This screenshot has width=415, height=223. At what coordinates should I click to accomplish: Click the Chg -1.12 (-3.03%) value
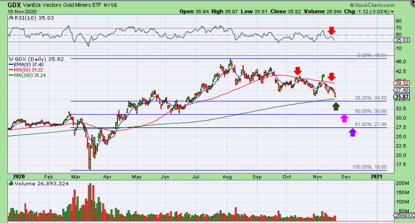[x=367, y=11]
